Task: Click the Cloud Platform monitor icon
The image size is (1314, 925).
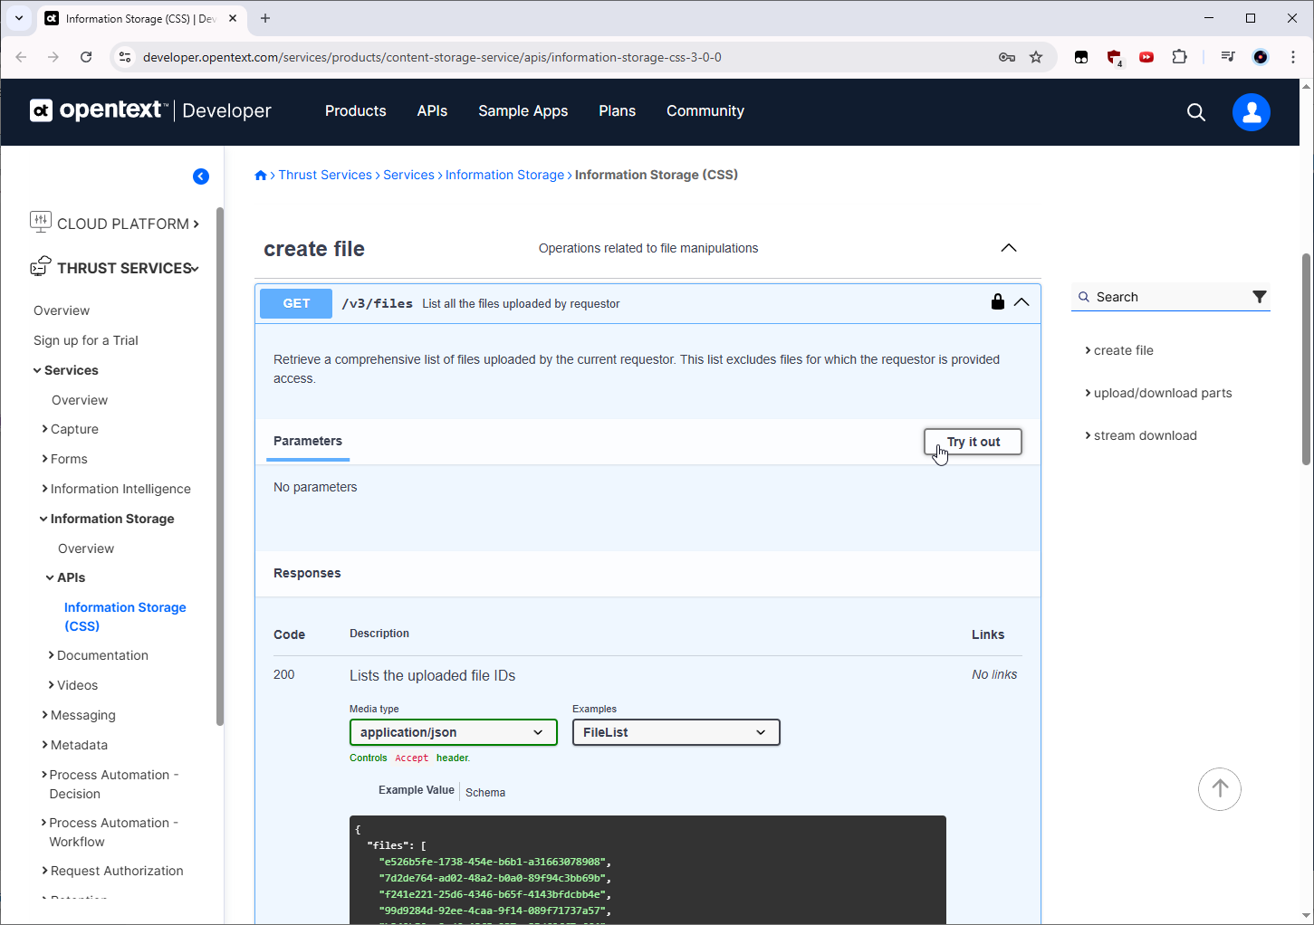Action: pyautogui.click(x=41, y=222)
